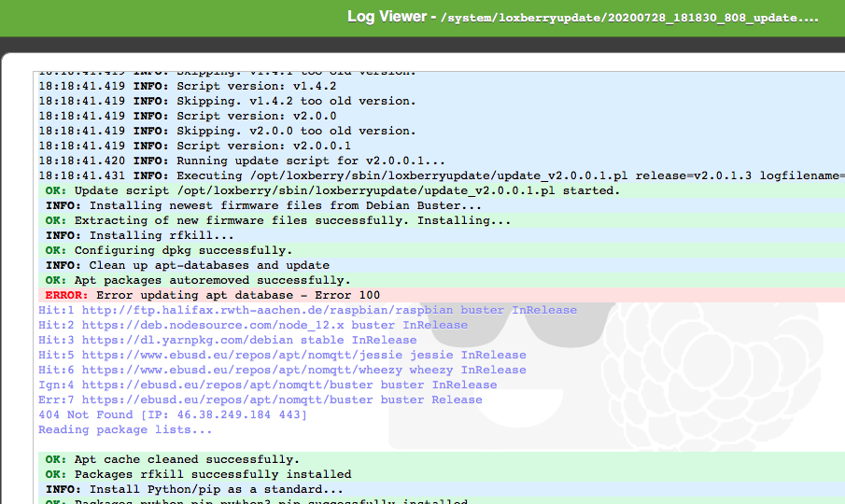Click the Hit:1 halifax.rwth-aachen.de raspbian line
The height and width of the screenshot is (504, 845).
pos(308,310)
